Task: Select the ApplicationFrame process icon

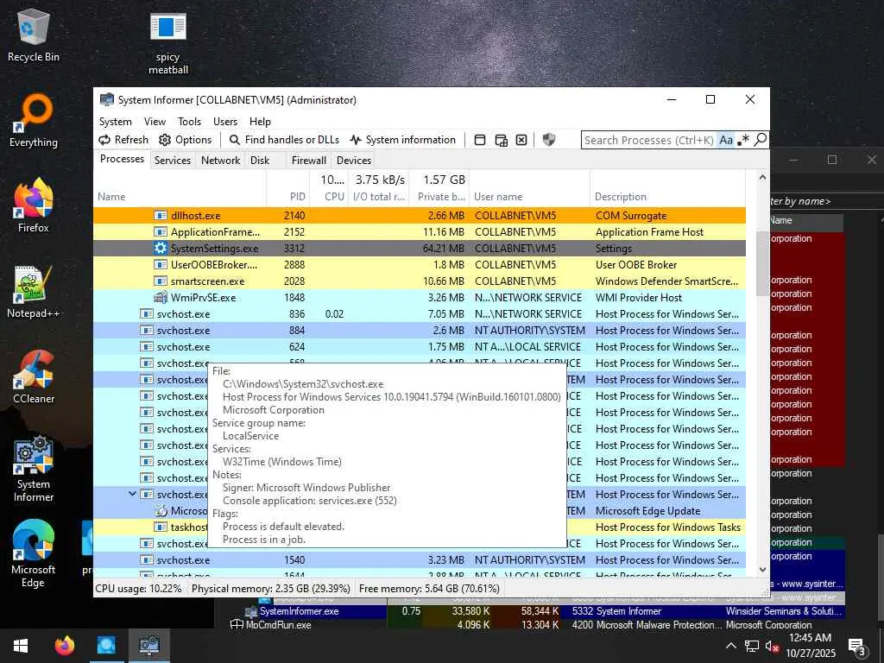Action: 161,231
